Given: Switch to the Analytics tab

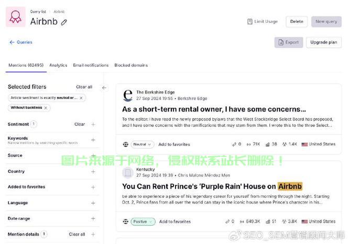Looking at the screenshot, I should pos(58,65).
